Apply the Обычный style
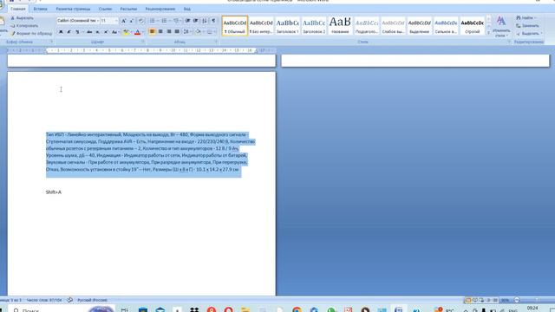Viewport: 555px width, 312px height. click(235, 26)
